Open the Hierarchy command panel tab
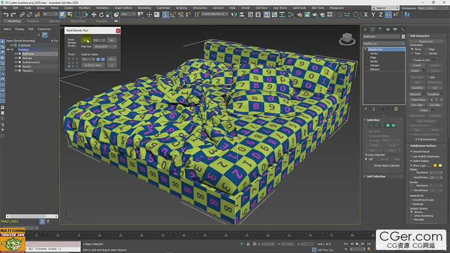 tap(380, 29)
